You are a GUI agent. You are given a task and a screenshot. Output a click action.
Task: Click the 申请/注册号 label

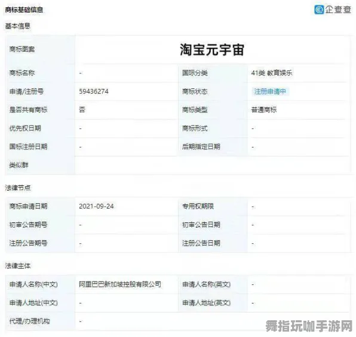(x=26, y=91)
